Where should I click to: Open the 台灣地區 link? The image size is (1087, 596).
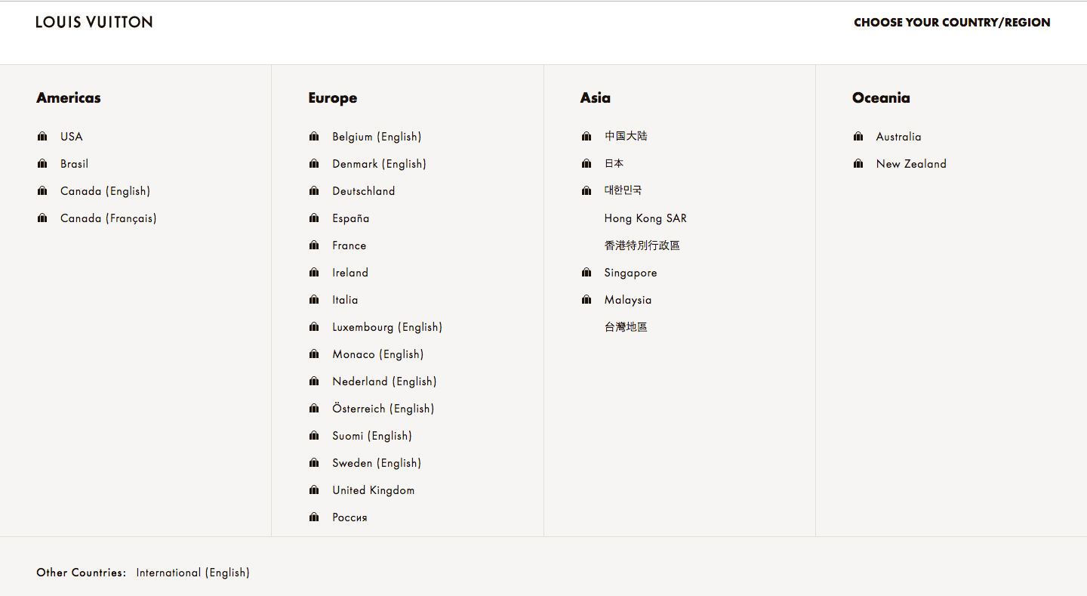coord(626,327)
